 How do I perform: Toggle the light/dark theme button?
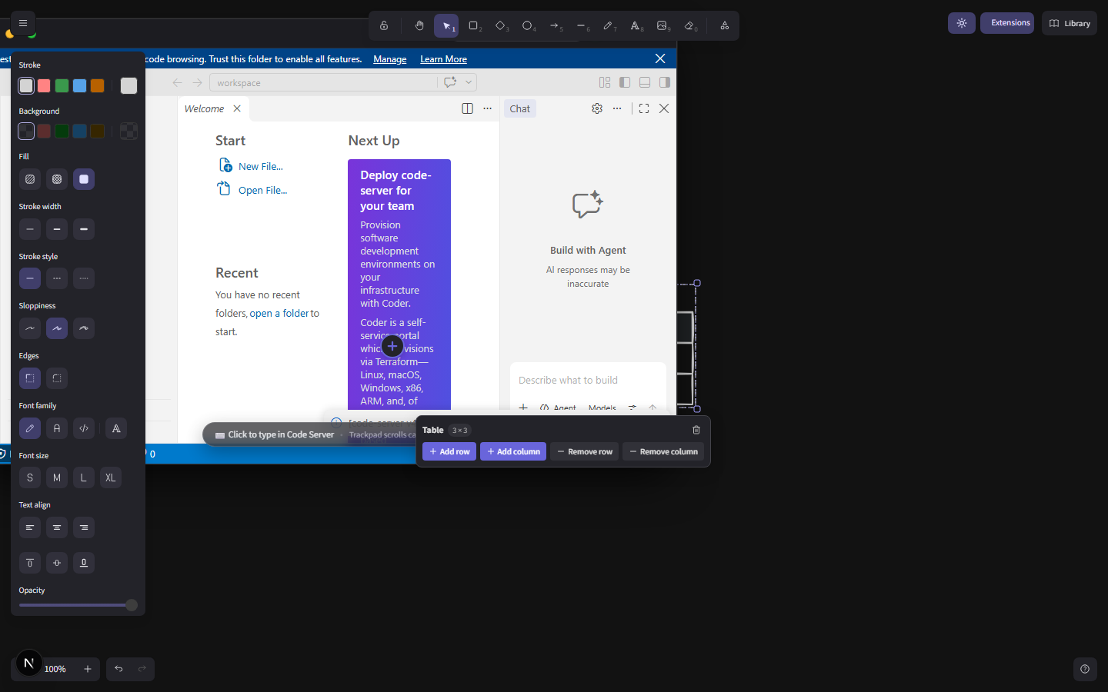coord(962,23)
